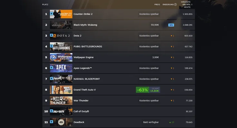The image size is (237, 128).
Task: Open the Apex Legends capsule image
Action: (x=61, y=68)
